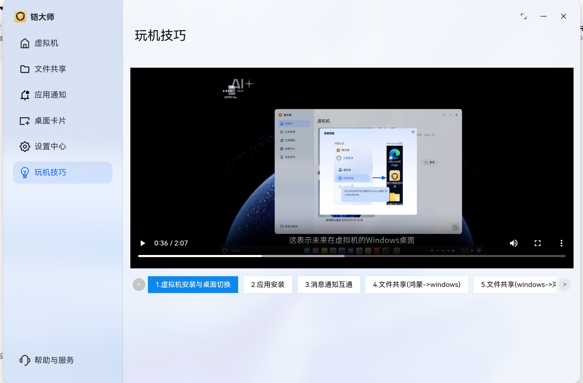Toggle window restore size icon

[x=523, y=17]
